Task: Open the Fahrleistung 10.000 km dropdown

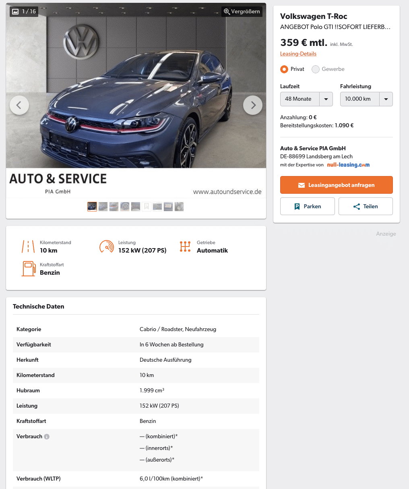Action: point(366,99)
